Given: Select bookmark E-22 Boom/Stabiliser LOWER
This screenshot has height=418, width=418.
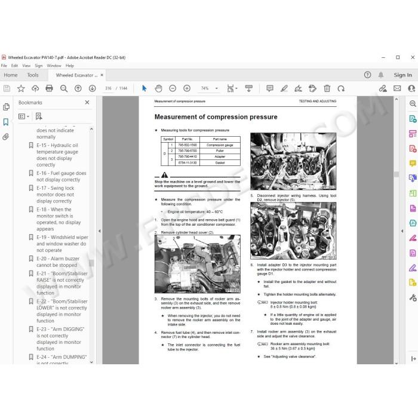Looking at the screenshot, I should (62, 311).
